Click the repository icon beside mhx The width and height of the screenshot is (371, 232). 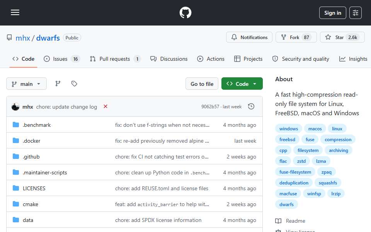(x=9, y=38)
